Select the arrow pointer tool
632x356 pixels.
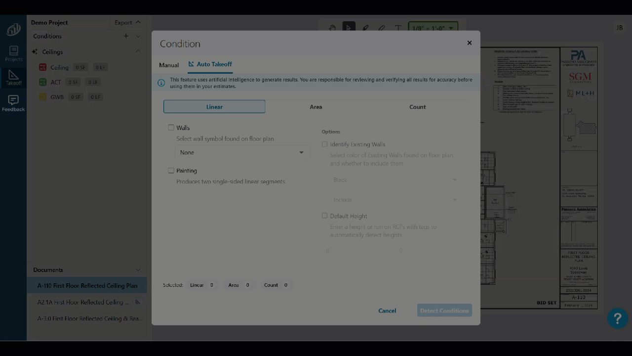coord(349,28)
